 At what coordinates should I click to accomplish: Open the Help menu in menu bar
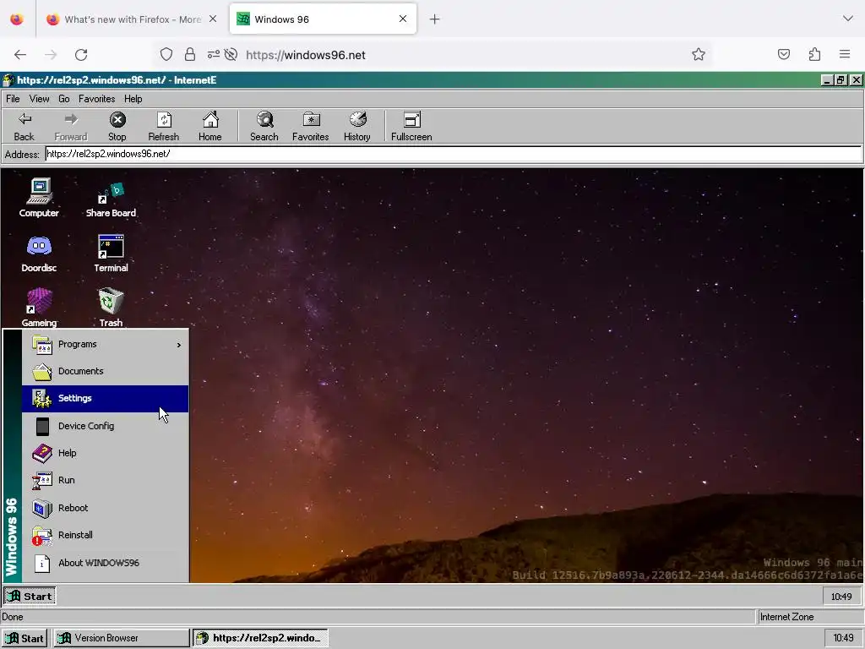click(133, 99)
